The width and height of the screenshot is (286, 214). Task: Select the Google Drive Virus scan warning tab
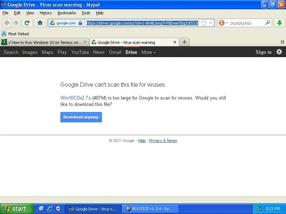(x=134, y=42)
